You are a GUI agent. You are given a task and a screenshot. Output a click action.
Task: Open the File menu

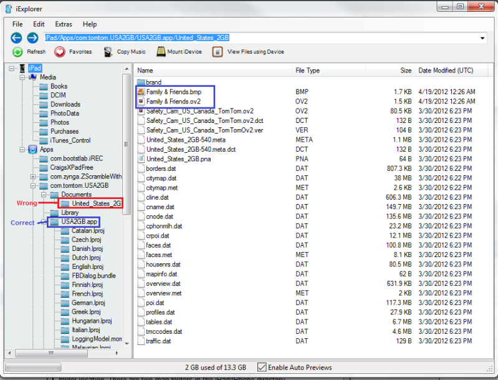(x=17, y=24)
